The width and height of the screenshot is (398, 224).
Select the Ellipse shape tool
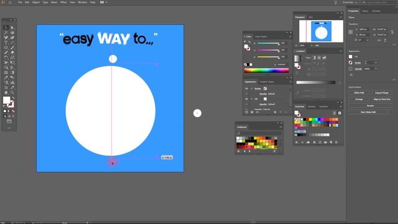(6, 47)
